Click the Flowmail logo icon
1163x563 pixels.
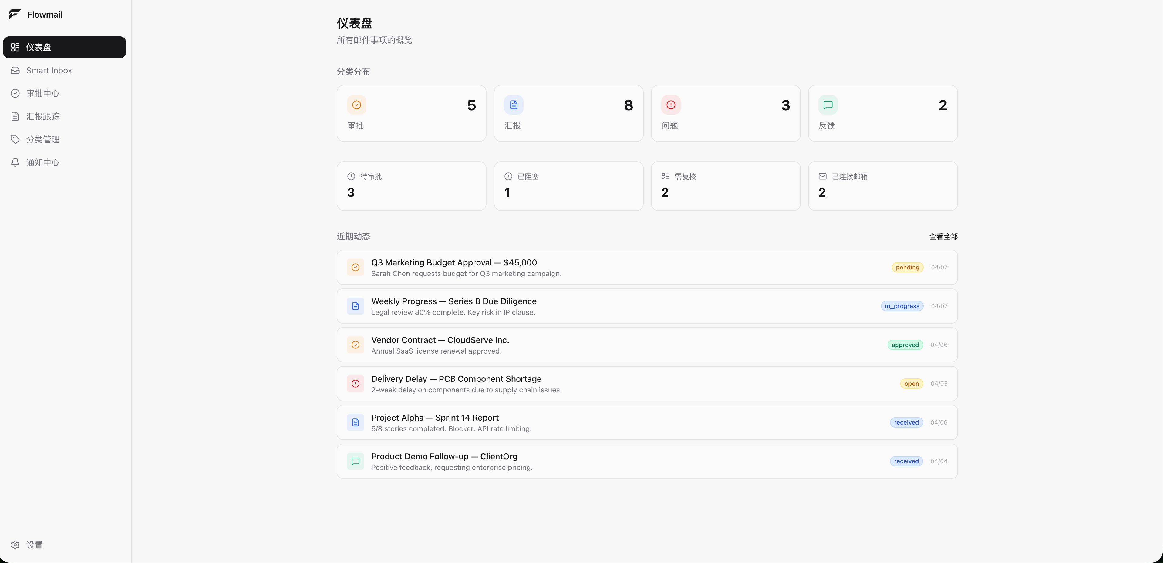[x=15, y=15]
